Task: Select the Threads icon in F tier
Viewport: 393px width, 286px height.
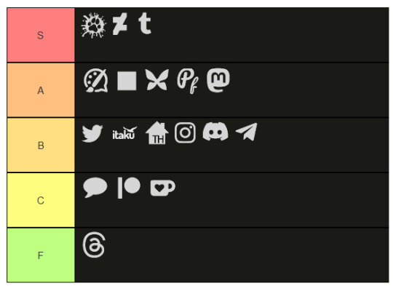Action: (x=94, y=245)
